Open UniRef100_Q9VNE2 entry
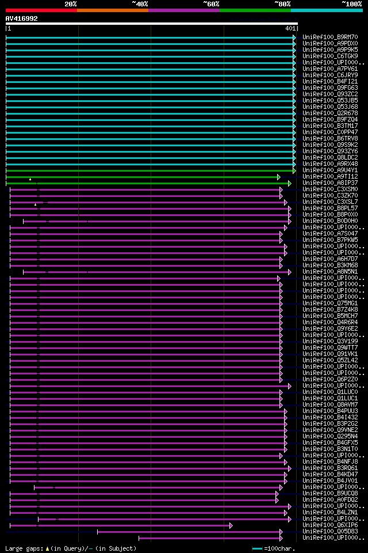The image size is (368, 553). [330, 431]
